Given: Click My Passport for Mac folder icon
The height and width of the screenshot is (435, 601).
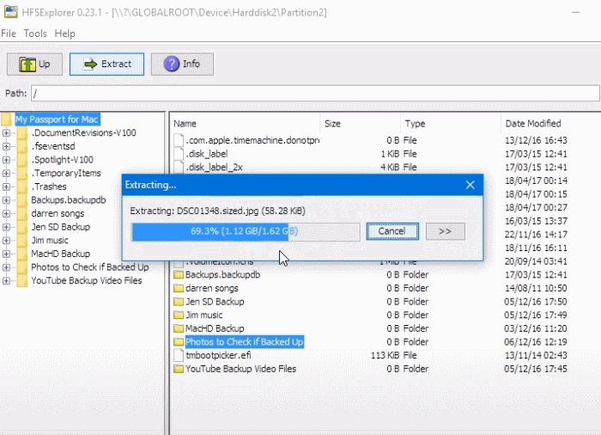Looking at the screenshot, I should [x=7, y=119].
